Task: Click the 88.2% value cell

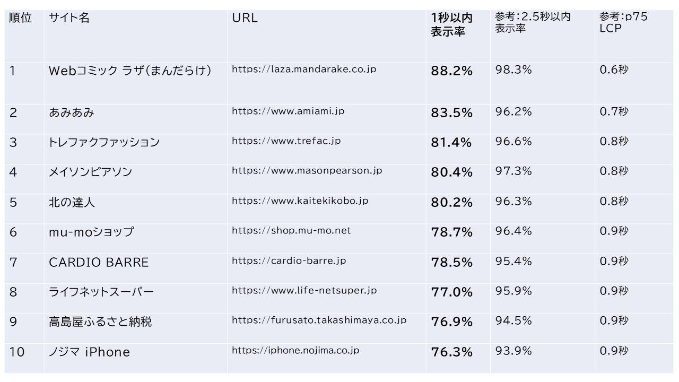Action: (451, 71)
